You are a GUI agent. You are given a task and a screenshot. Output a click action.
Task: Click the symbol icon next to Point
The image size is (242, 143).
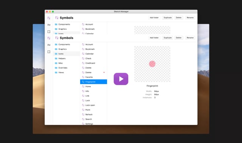pos(83,110)
